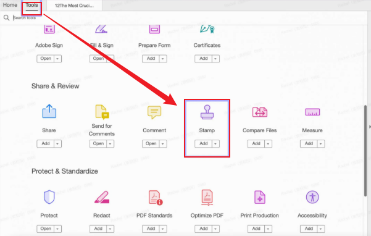371x236 pixels.
Task: Select the Send for Comments icon
Action: (x=102, y=112)
